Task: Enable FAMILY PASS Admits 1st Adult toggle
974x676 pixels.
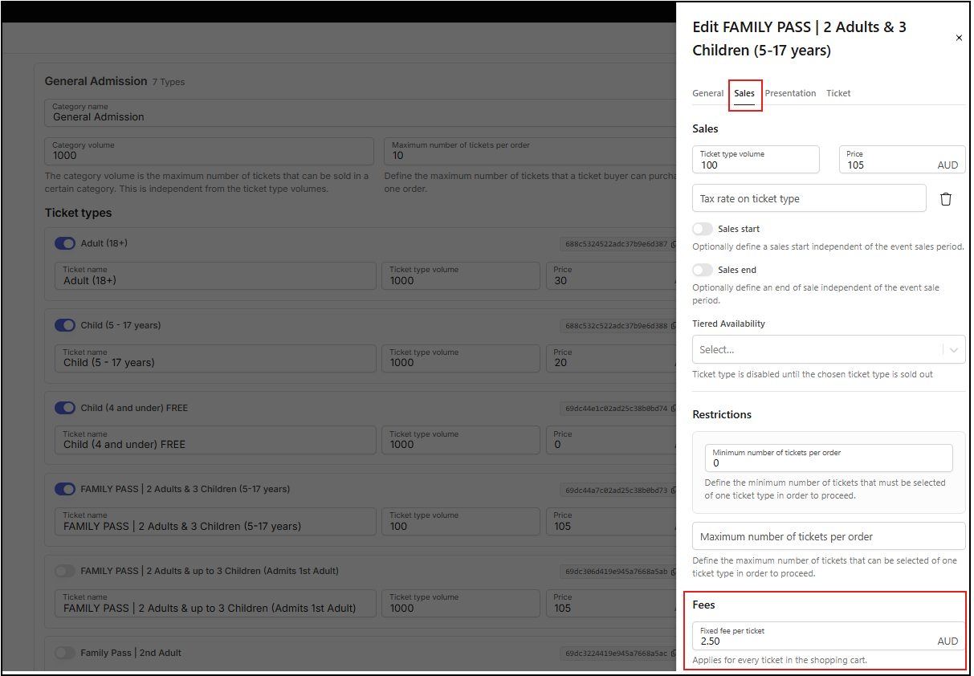Action: point(65,571)
